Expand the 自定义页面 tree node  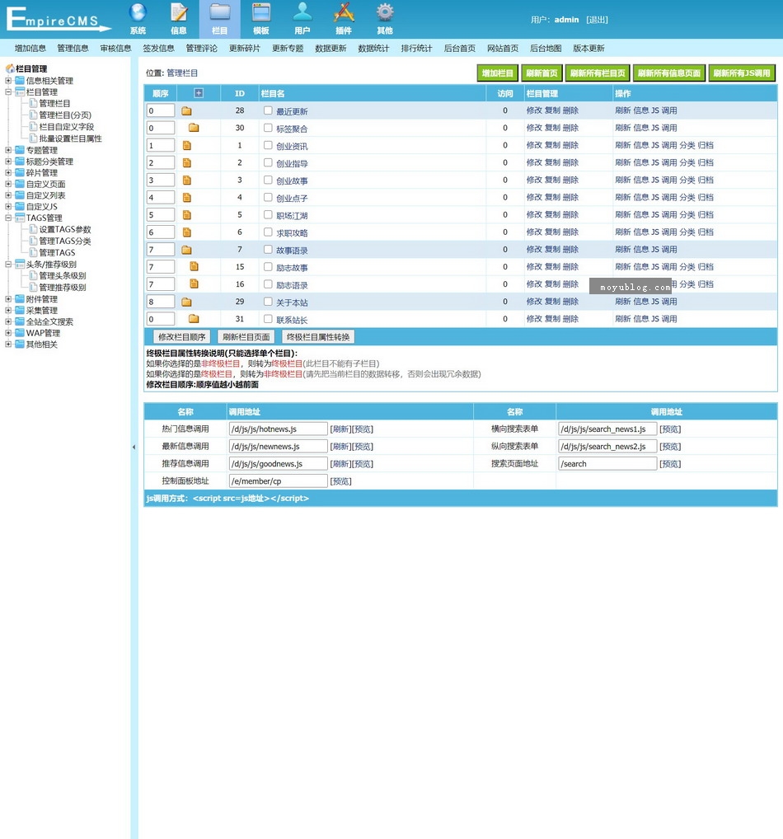[8, 184]
